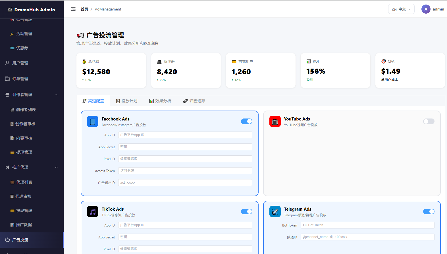Go to 首页 breadcrumb link
The image size is (447, 254).
pyautogui.click(x=84, y=9)
